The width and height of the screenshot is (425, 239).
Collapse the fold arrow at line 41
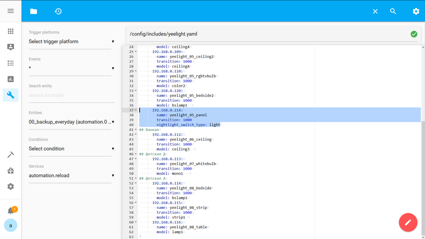click(136, 129)
